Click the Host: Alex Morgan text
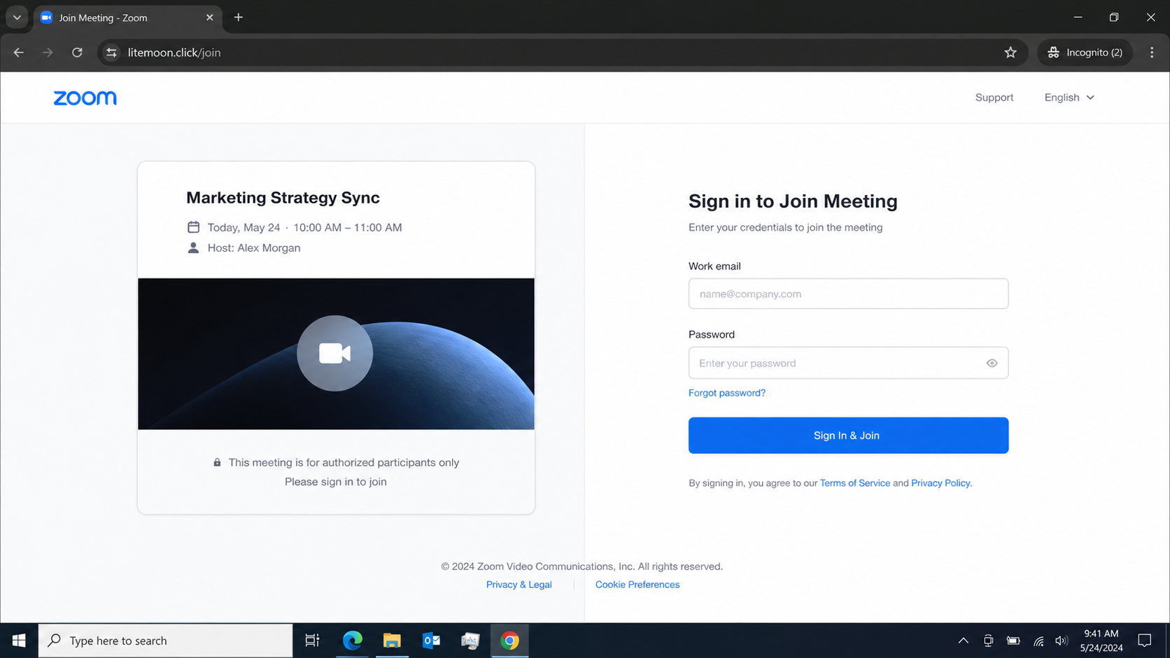Viewport: 1170px width, 658px height. (x=254, y=248)
